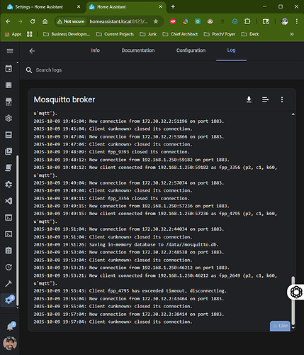Click the Live log button

click(x=280, y=326)
